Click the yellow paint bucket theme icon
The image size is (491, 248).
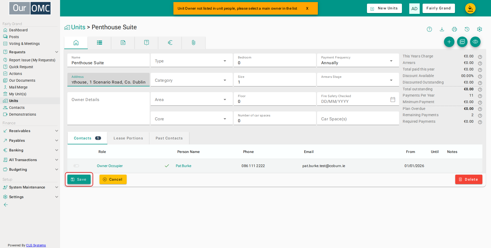click(x=470, y=8)
